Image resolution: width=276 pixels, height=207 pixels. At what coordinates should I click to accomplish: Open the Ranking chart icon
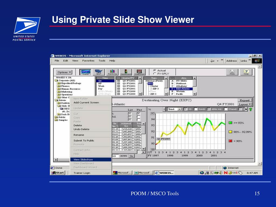112,72
